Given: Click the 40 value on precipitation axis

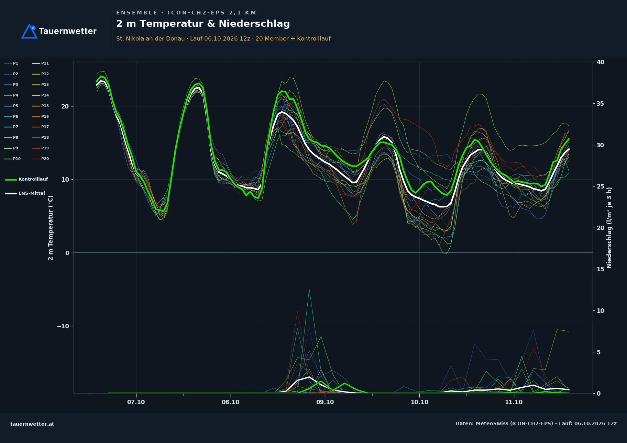Looking at the screenshot, I should [x=600, y=62].
